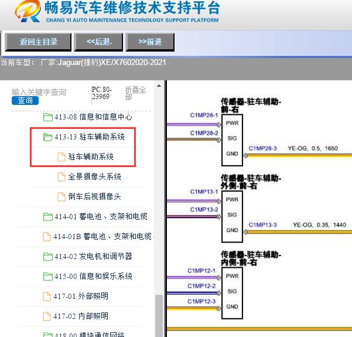352x337 pixels.
Task: Click connector label C1MP12-1
Action: coord(201,271)
